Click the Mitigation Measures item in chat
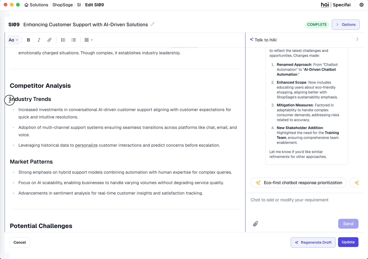368x259 pixels. [308, 112]
